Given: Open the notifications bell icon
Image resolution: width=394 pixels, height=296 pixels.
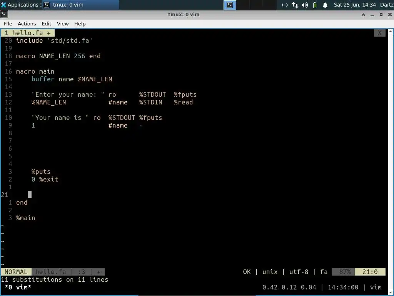Looking at the screenshot, I should 325,5.
